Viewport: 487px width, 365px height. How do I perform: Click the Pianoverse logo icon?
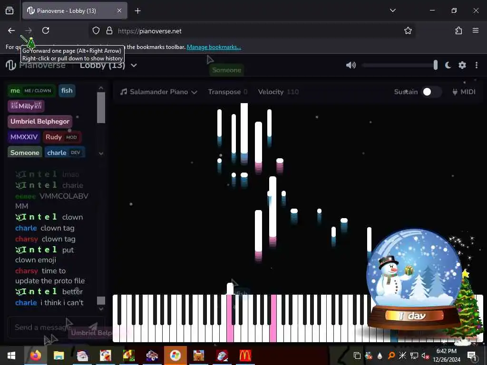pyautogui.click(x=10, y=65)
